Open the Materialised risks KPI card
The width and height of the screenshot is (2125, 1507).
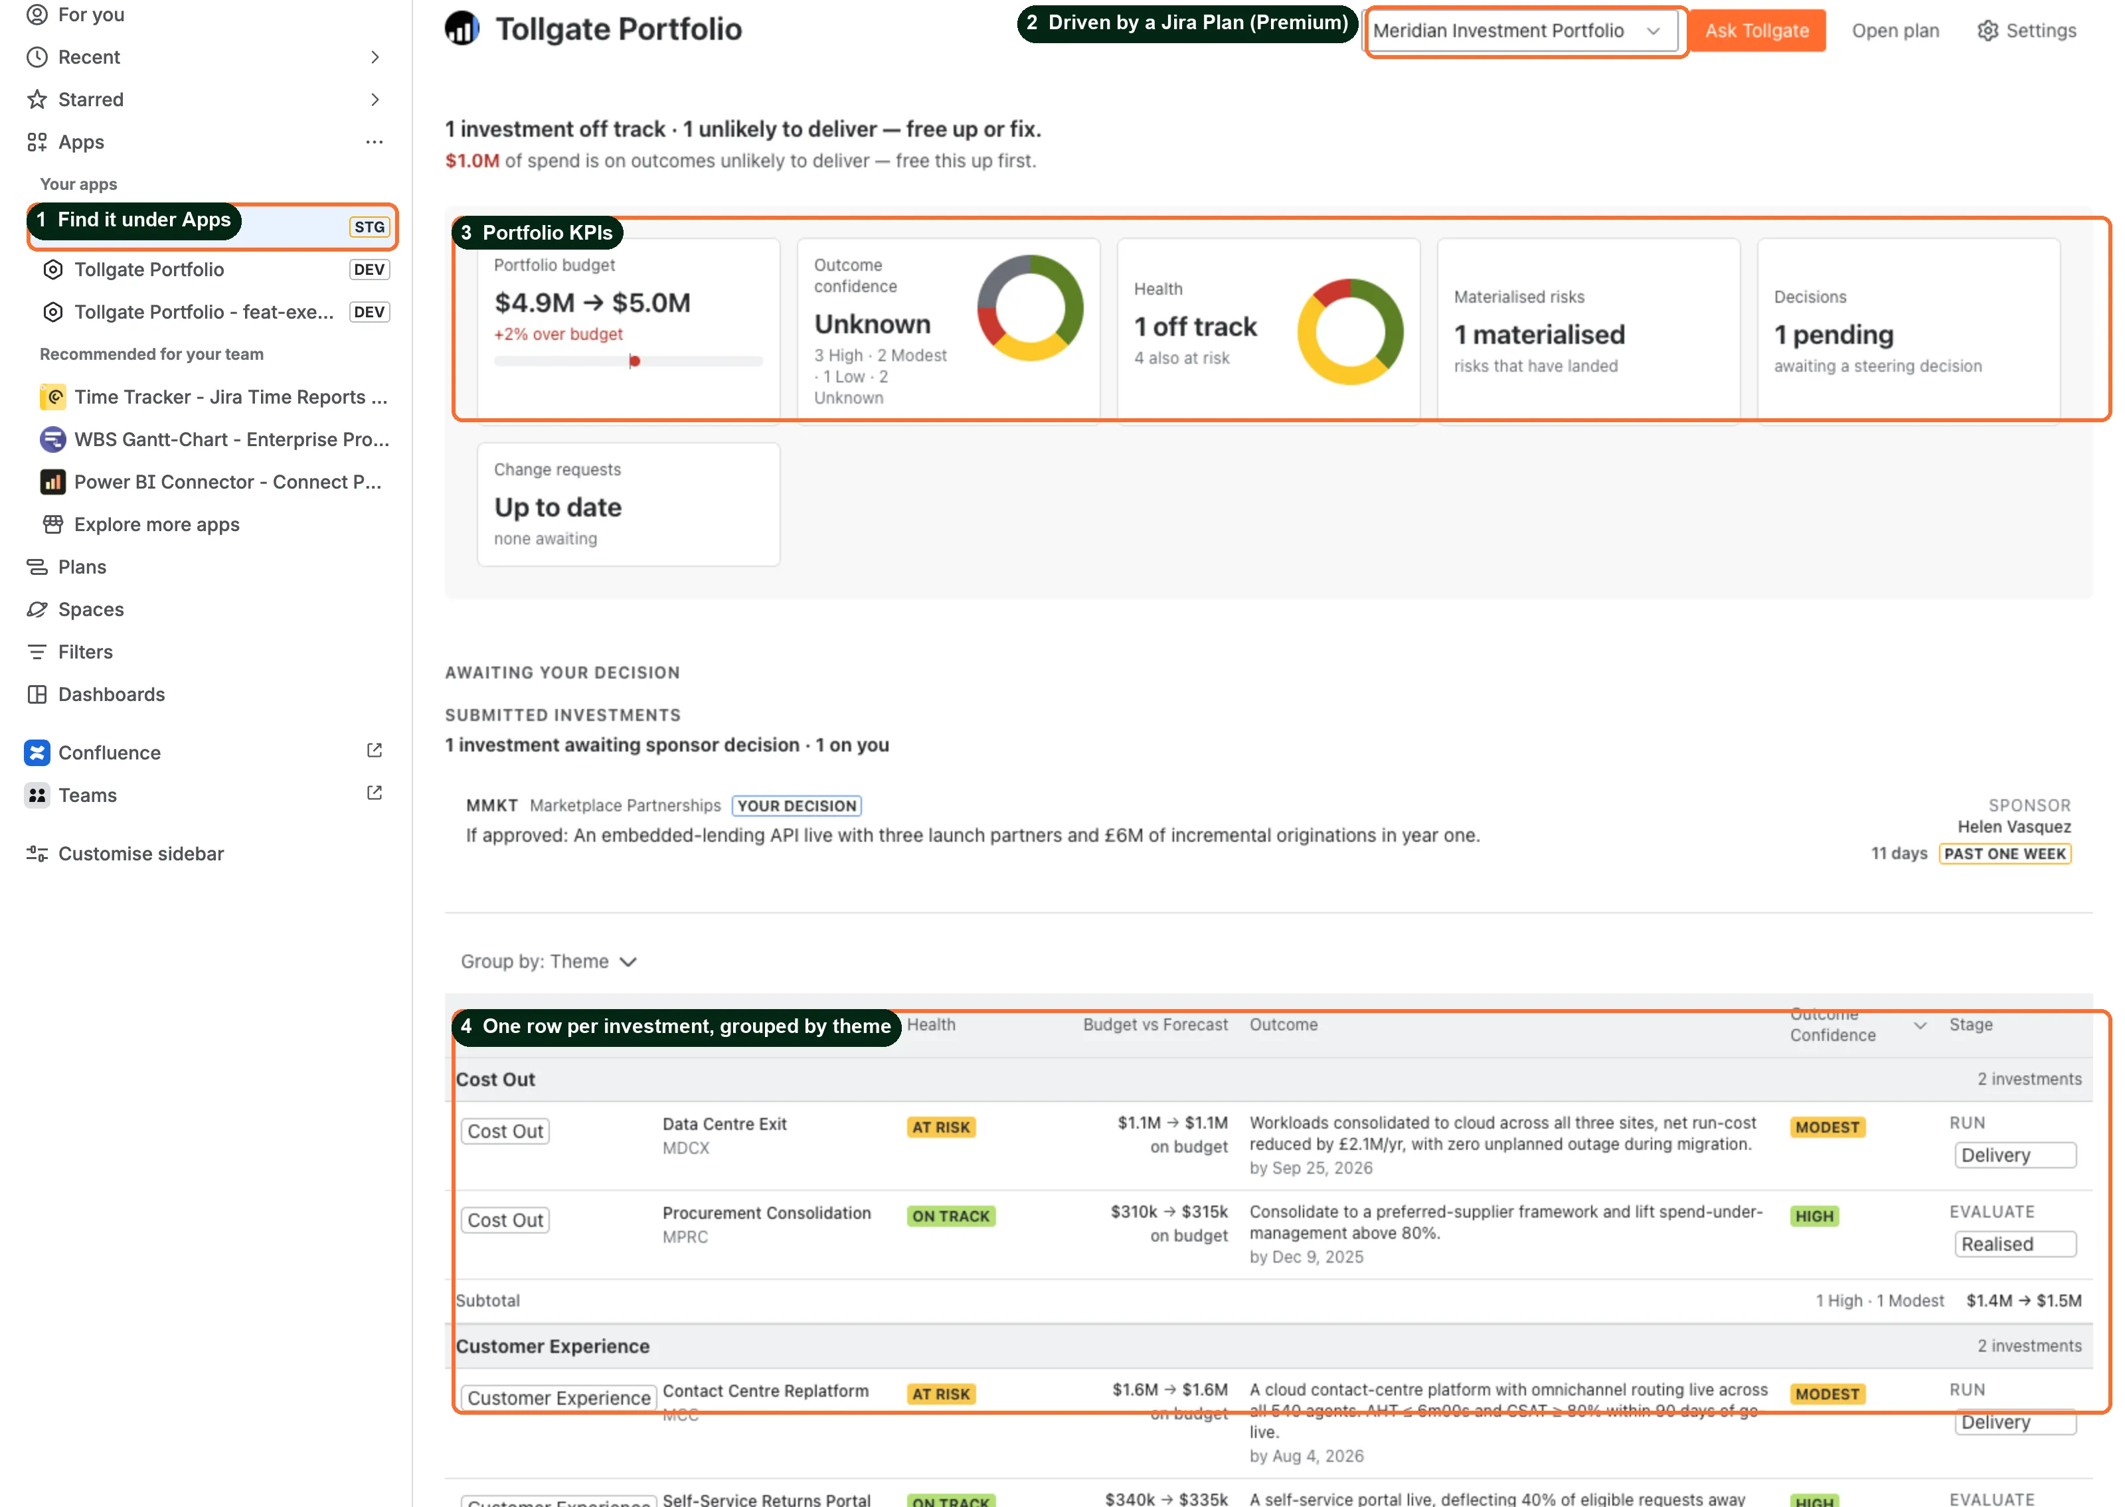click(x=1588, y=331)
